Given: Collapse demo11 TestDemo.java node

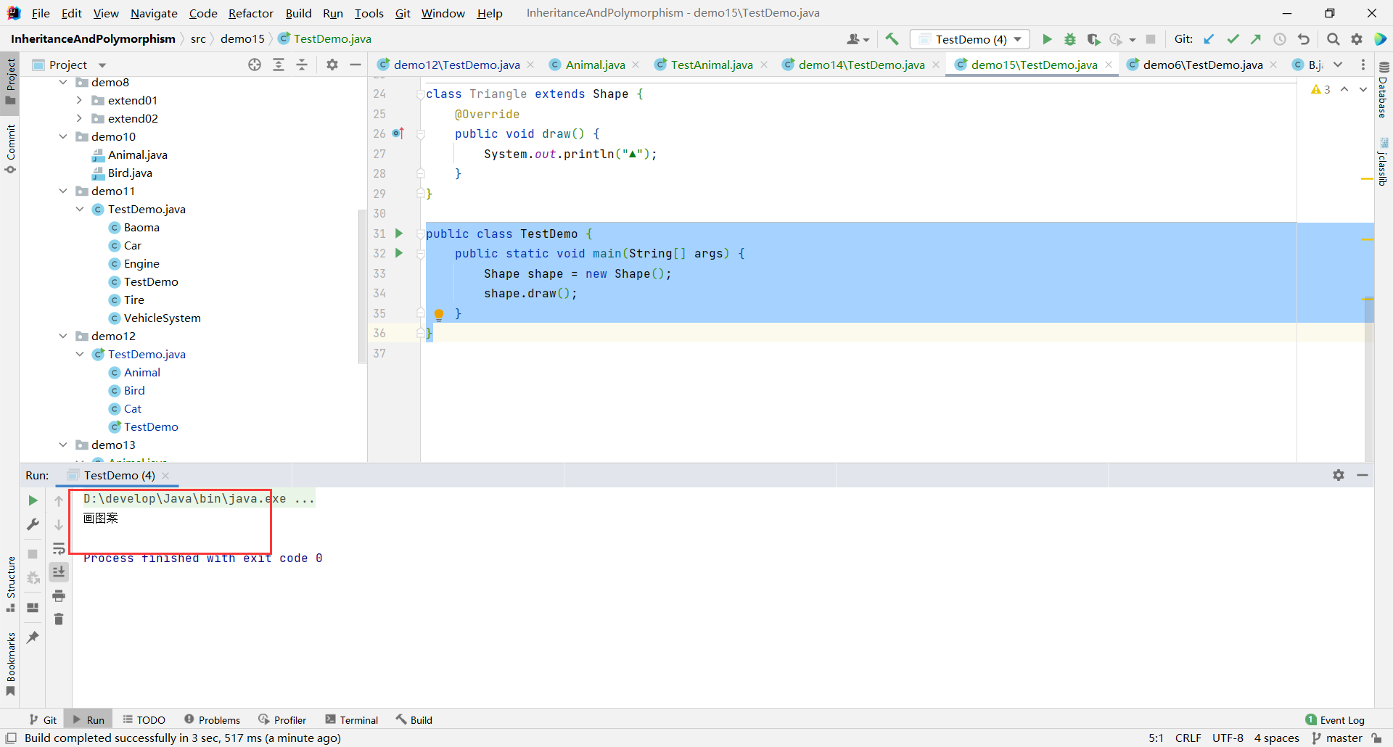Looking at the screenshot, I should [x=80, y=209].
